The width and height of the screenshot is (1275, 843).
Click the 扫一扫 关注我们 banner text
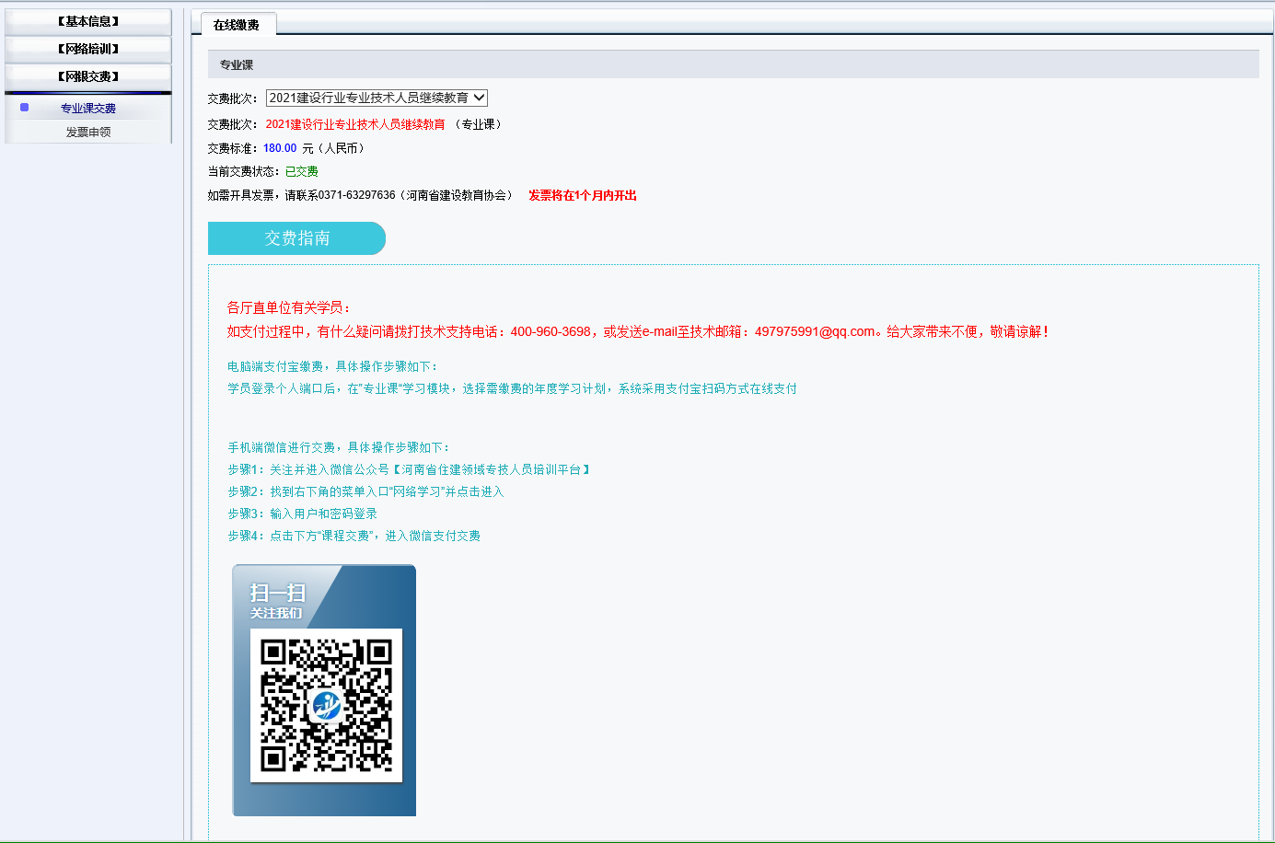pos(277,600)
